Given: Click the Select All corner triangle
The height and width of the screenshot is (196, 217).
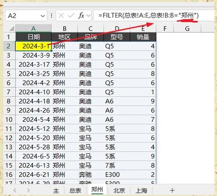Looking at the screenshot, I should click(12, 28).
